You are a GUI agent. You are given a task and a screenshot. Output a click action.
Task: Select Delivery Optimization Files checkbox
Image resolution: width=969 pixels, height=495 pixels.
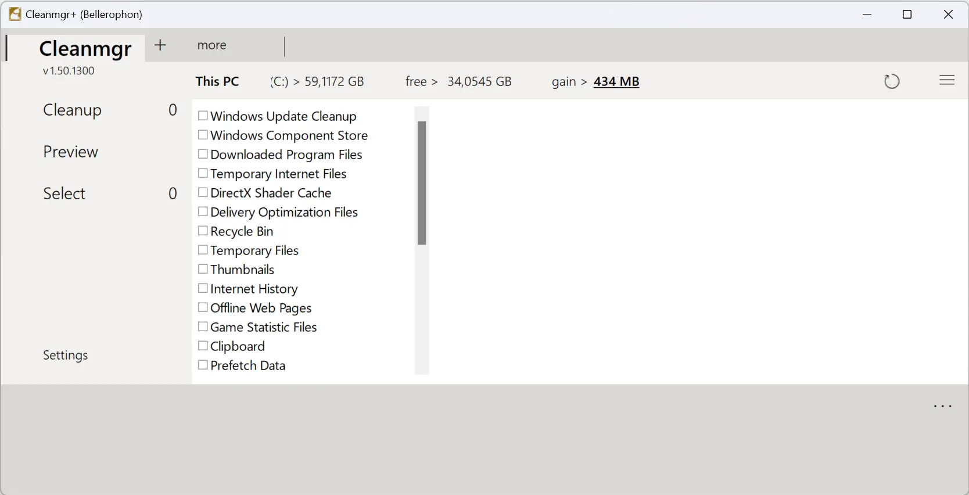(x=203, y=211)
